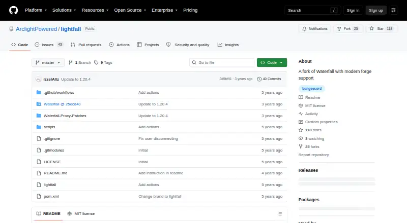This screenshot has width=407, height=223.
Task: Focus the Search field in header
Action: pyautogui.click(x=312, y=10)
